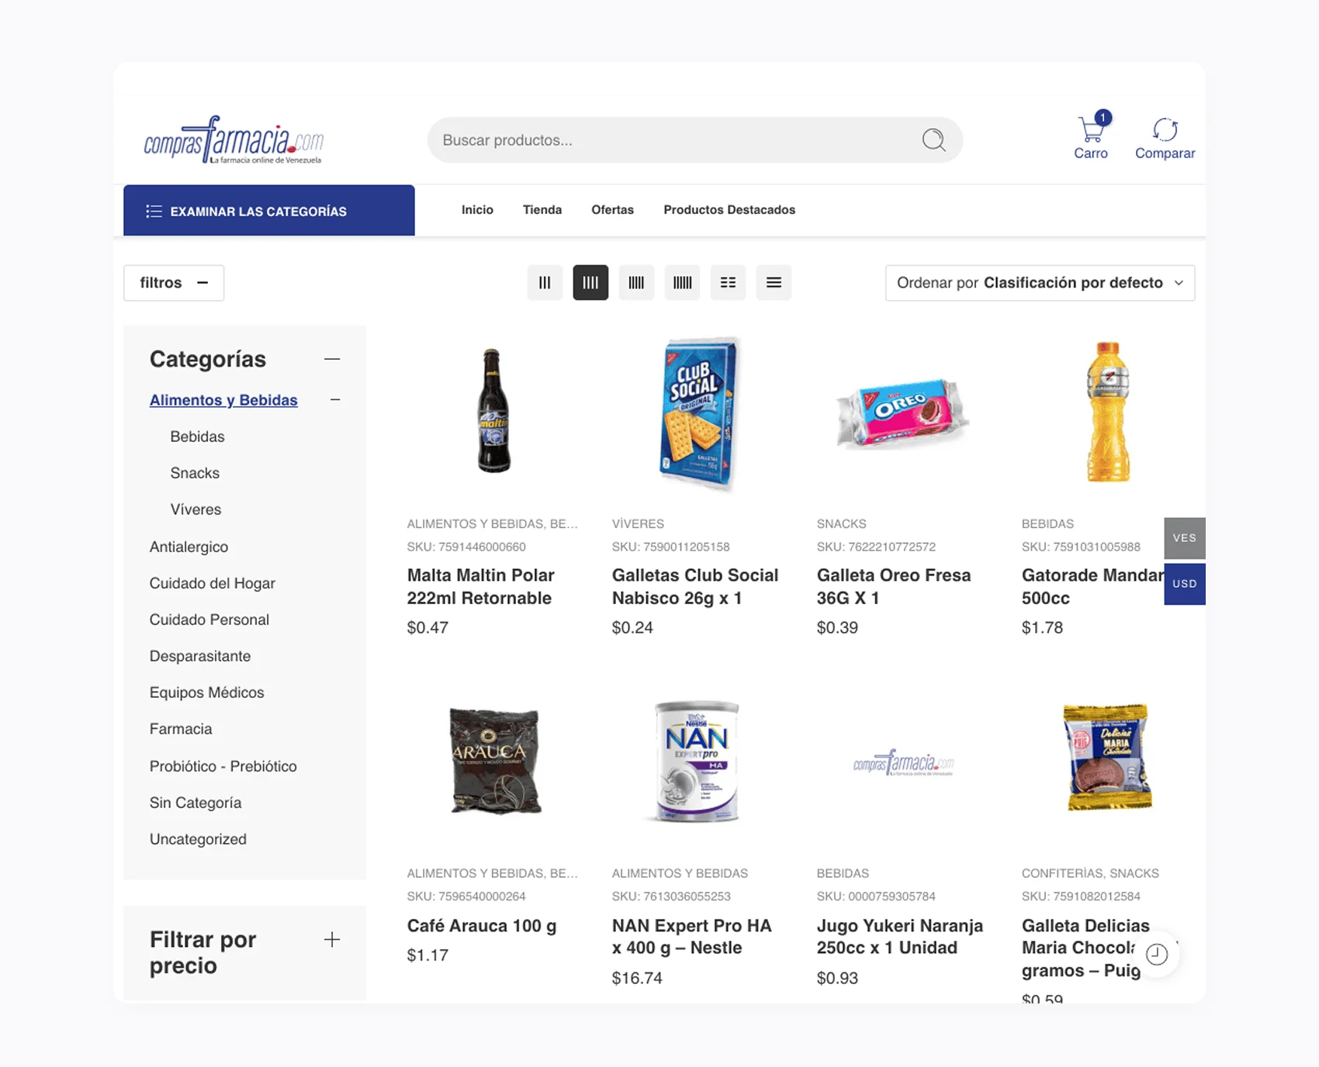This screenshot has width=1319, height=1067.
Task: Open Galletas Club Social Nabisco title
Action: click(695, 586)
